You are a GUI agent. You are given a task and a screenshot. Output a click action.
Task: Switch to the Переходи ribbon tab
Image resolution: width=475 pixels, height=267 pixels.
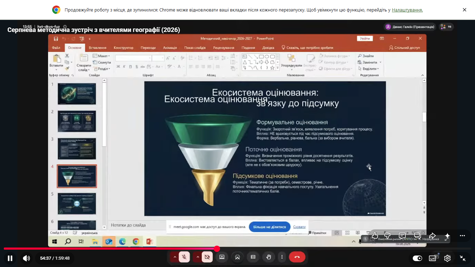click(148, 48)
